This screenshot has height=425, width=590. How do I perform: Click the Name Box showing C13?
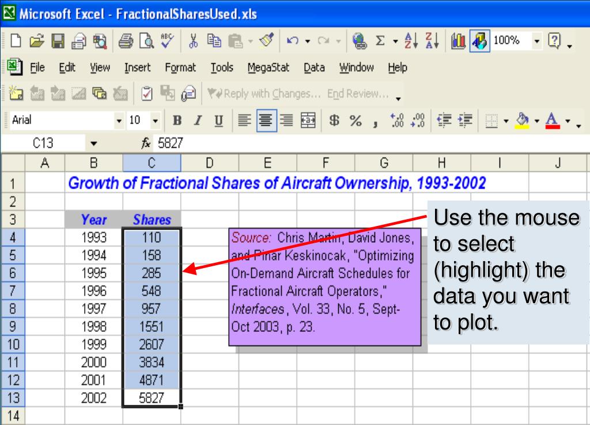(x=43, y=143)
